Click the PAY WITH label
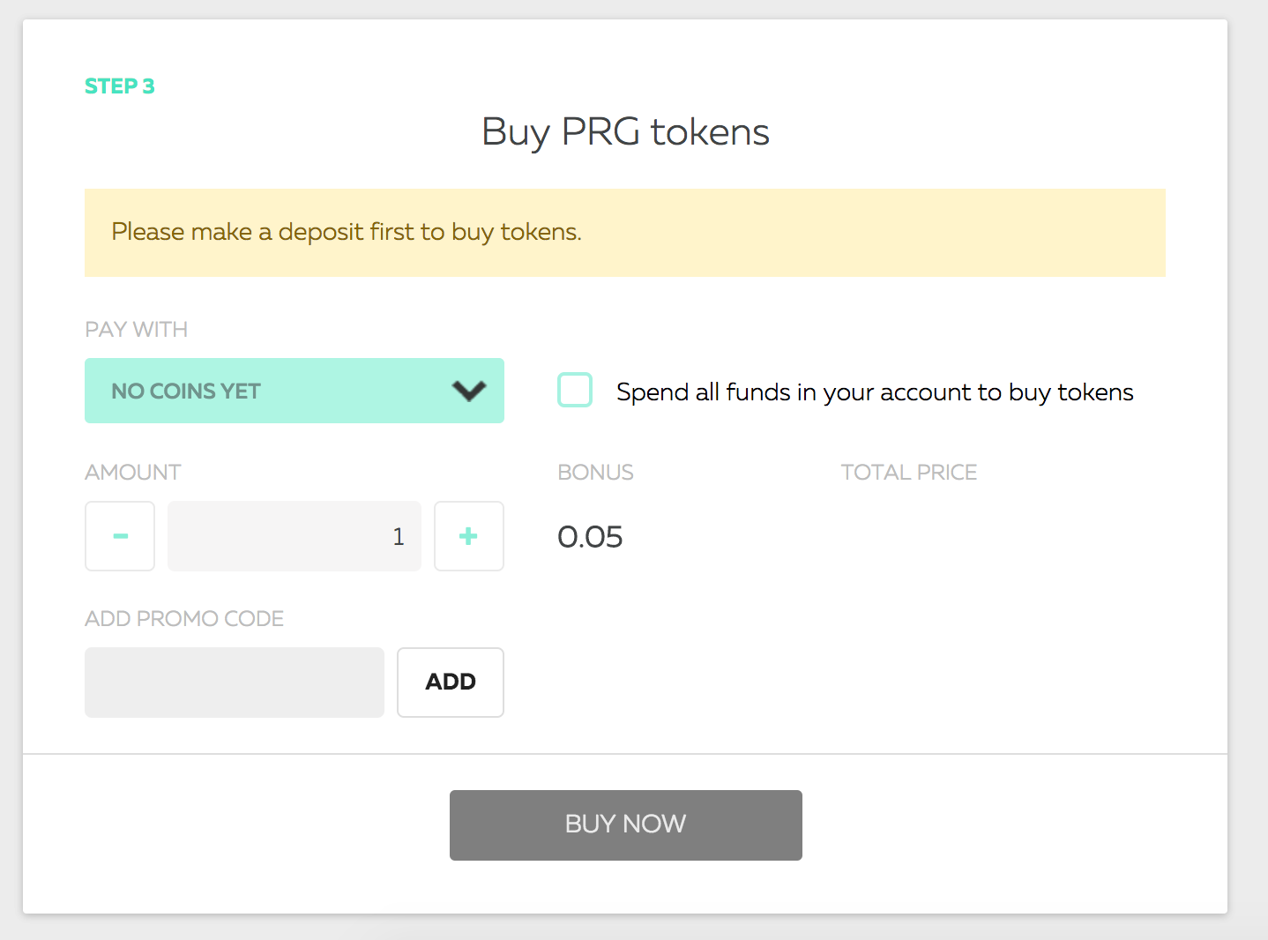 (137, 330)
